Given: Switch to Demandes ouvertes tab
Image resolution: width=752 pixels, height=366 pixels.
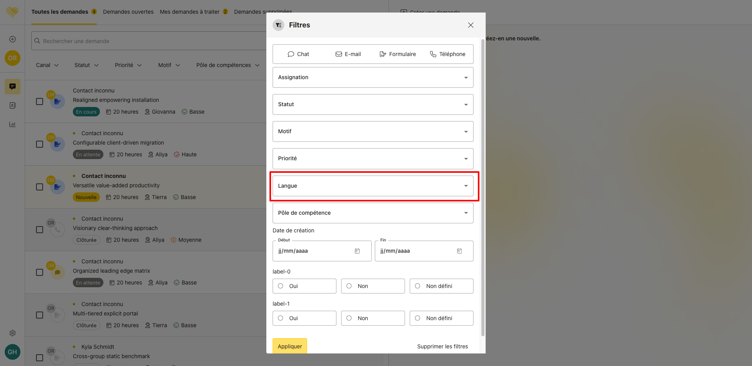Looking at the screenshot, I should (128, 12).
